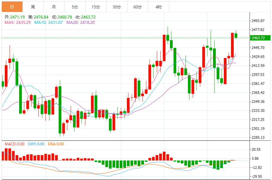Viewport: 272px width, 180px height.
Task: Click the 2397.53 price axis label
Action: [x=258, y=75]
